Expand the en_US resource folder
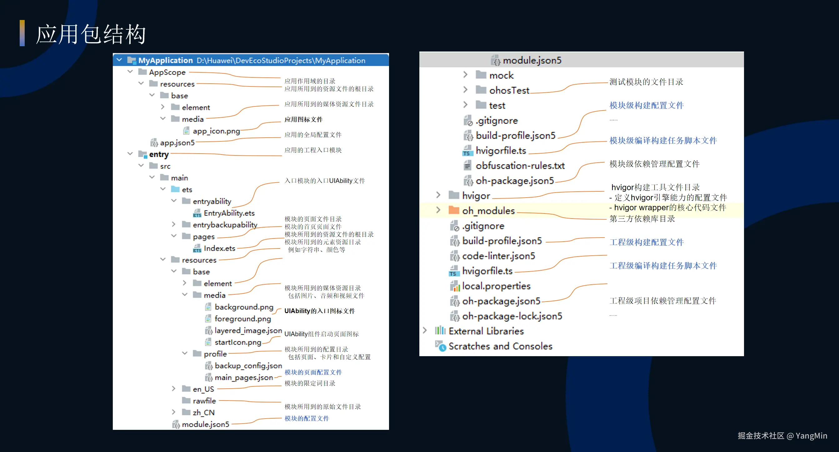Image resolution: width=839 pixels, height=452 pixels. point(174,389)
